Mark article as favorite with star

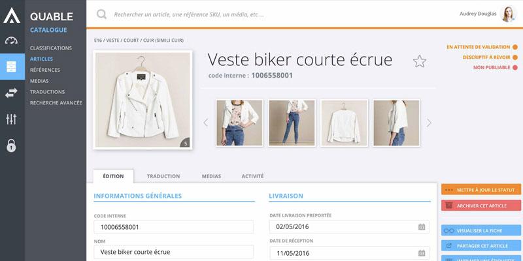[419, 61]
